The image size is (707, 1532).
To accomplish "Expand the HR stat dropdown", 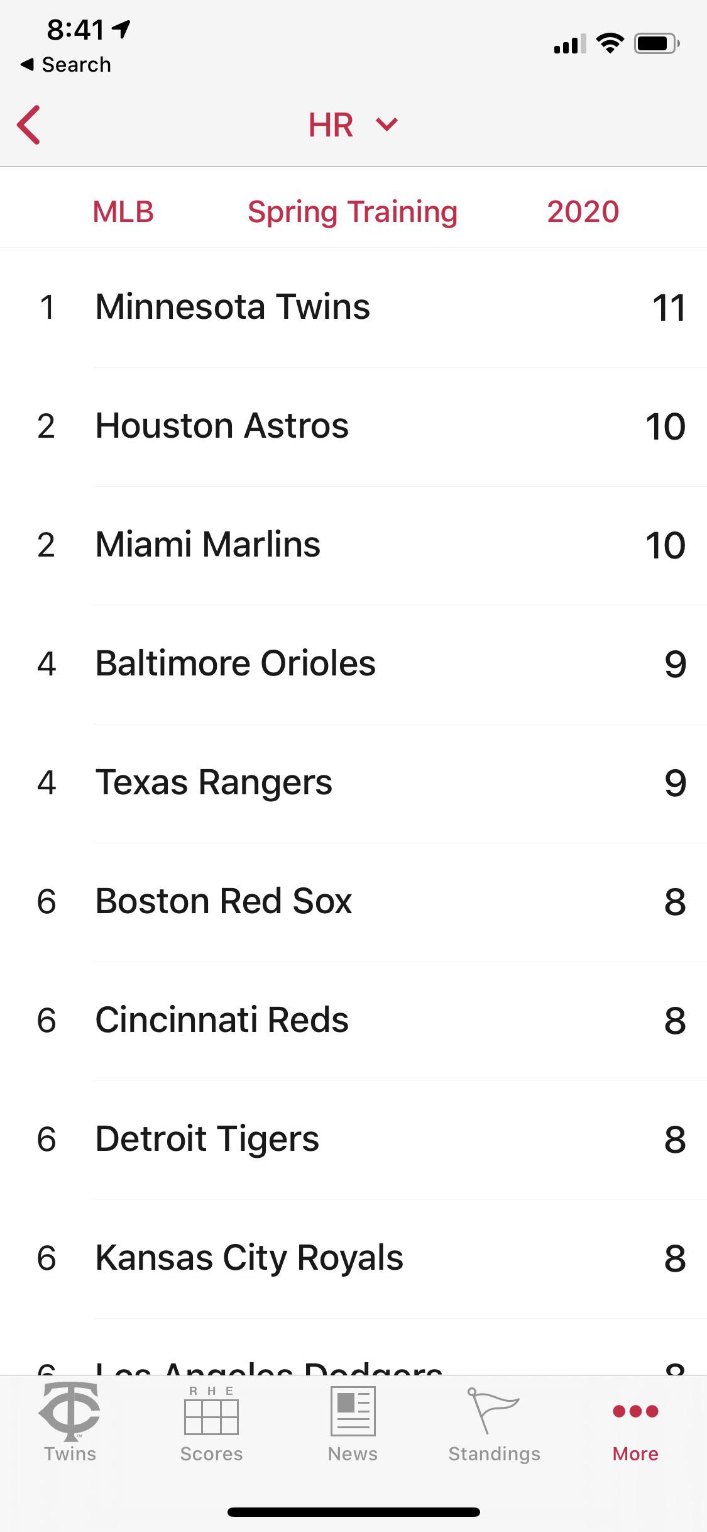I will [x=353, y=125].
